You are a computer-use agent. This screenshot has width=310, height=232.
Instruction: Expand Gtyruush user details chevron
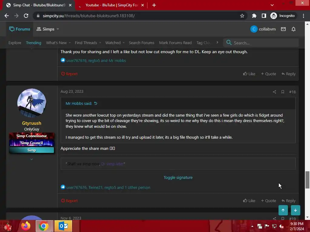[31, 159]
